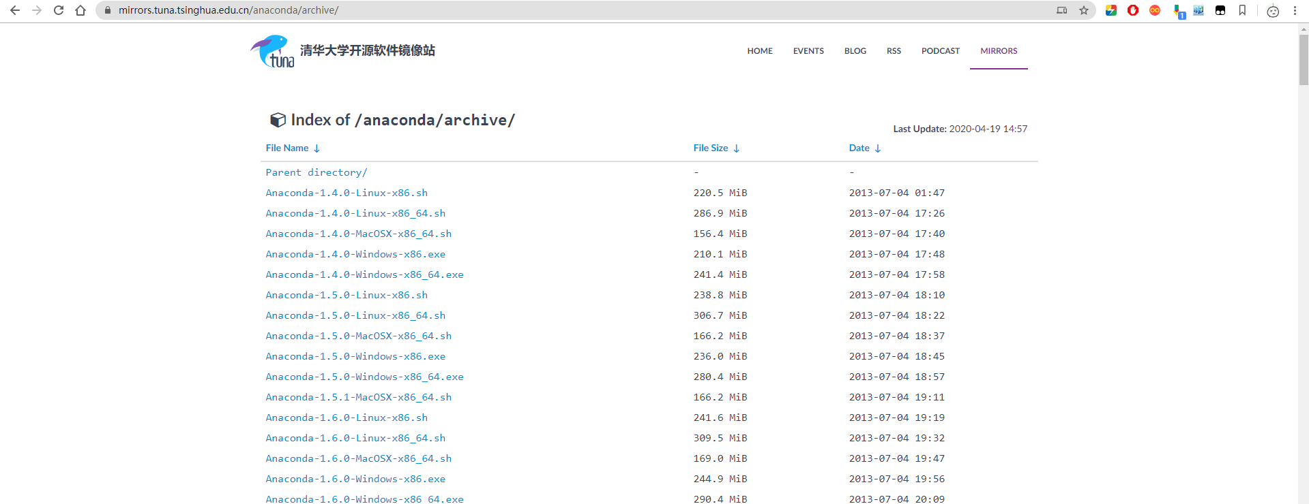Open the BLOG navigation item
The height and width of the screenshot is (504, 1309).
[x=855, y=51]
